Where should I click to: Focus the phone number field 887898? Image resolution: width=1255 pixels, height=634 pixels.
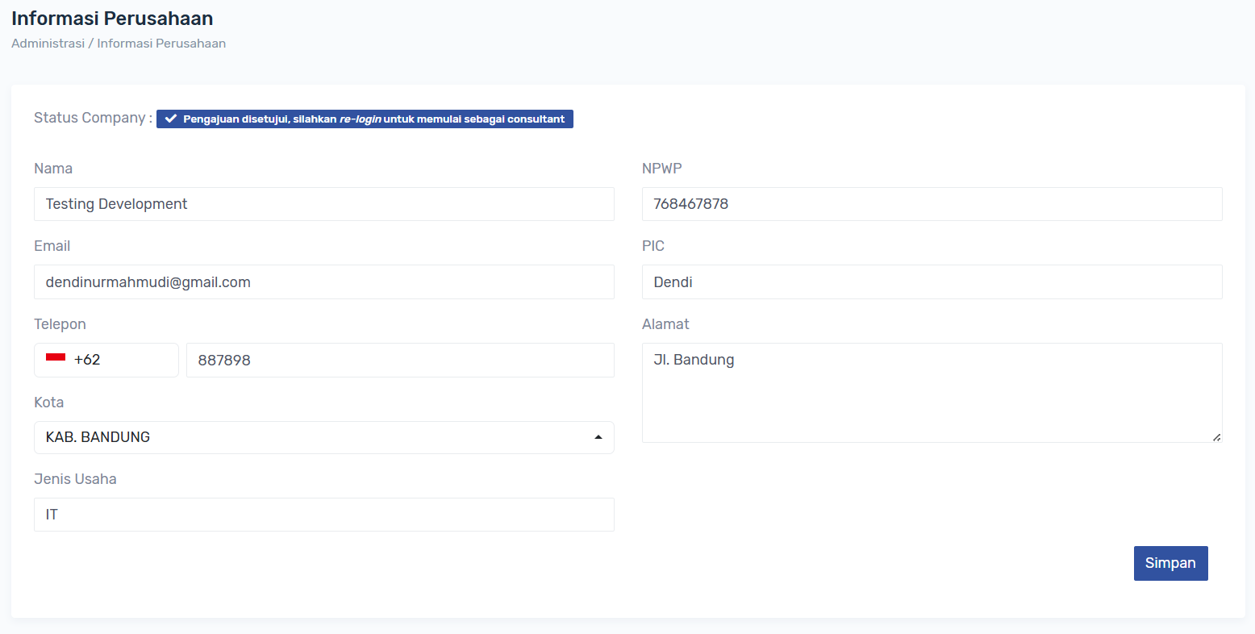[x=399, y=361]
